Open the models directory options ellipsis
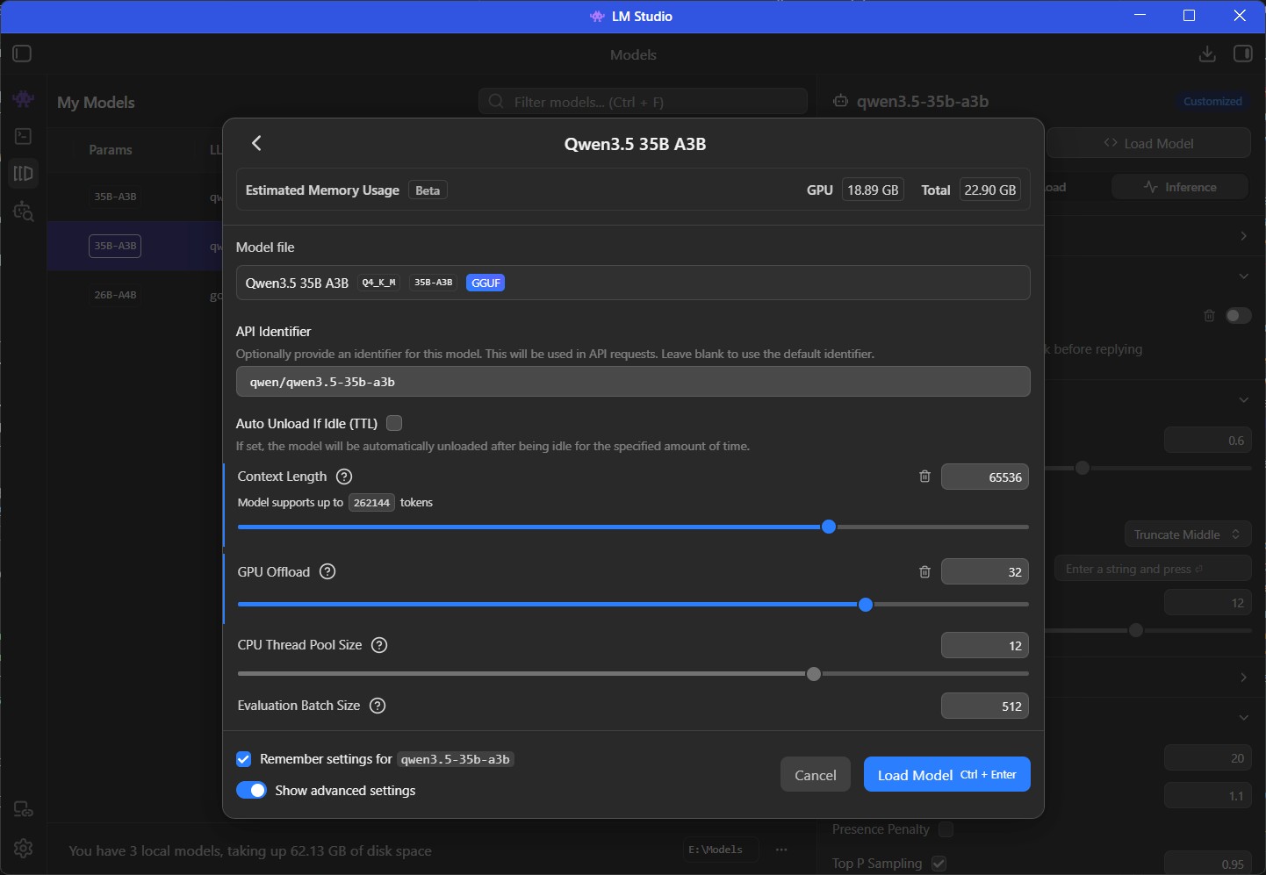Image resolution: width=1266 pixels, height=875 pixels. click(x=781, y=850)
